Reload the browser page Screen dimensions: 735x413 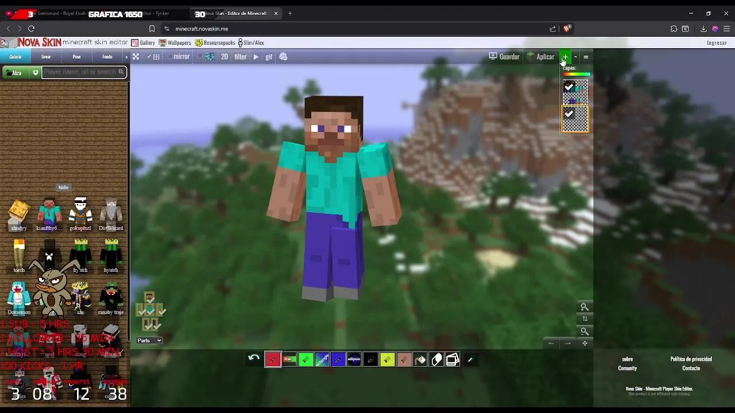(x=31, y=28)
